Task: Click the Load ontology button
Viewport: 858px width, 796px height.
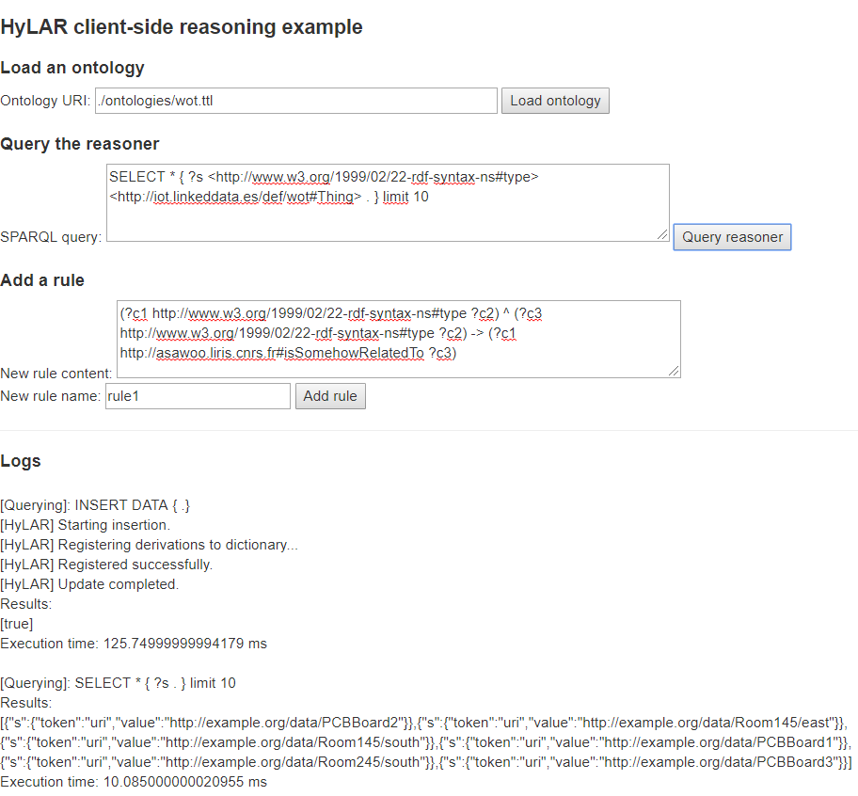Action: 555,101
